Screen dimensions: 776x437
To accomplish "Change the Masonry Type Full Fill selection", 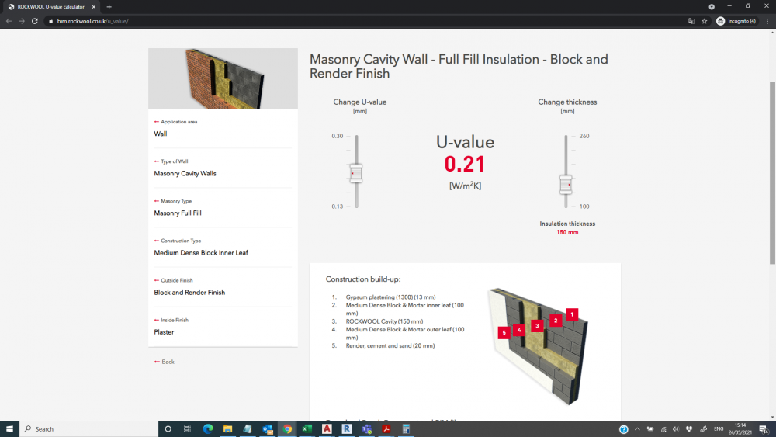I will (x=223, y=207).
